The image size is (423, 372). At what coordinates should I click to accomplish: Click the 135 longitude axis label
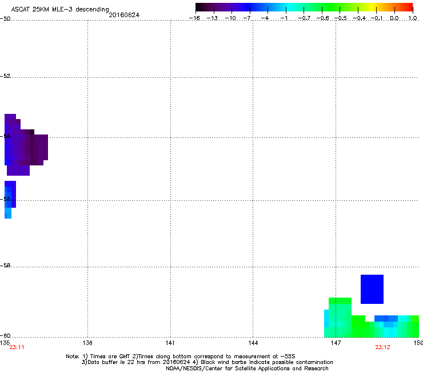(x=5, y=343)
